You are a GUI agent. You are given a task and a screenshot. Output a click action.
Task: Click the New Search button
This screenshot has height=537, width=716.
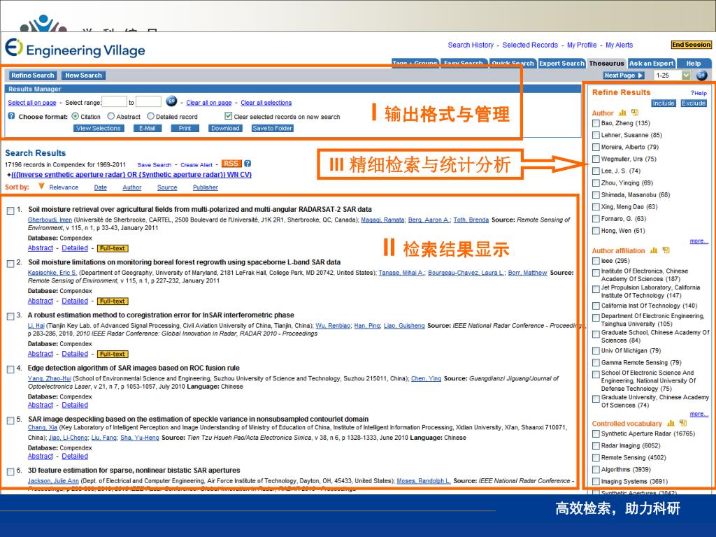(83, 76)
